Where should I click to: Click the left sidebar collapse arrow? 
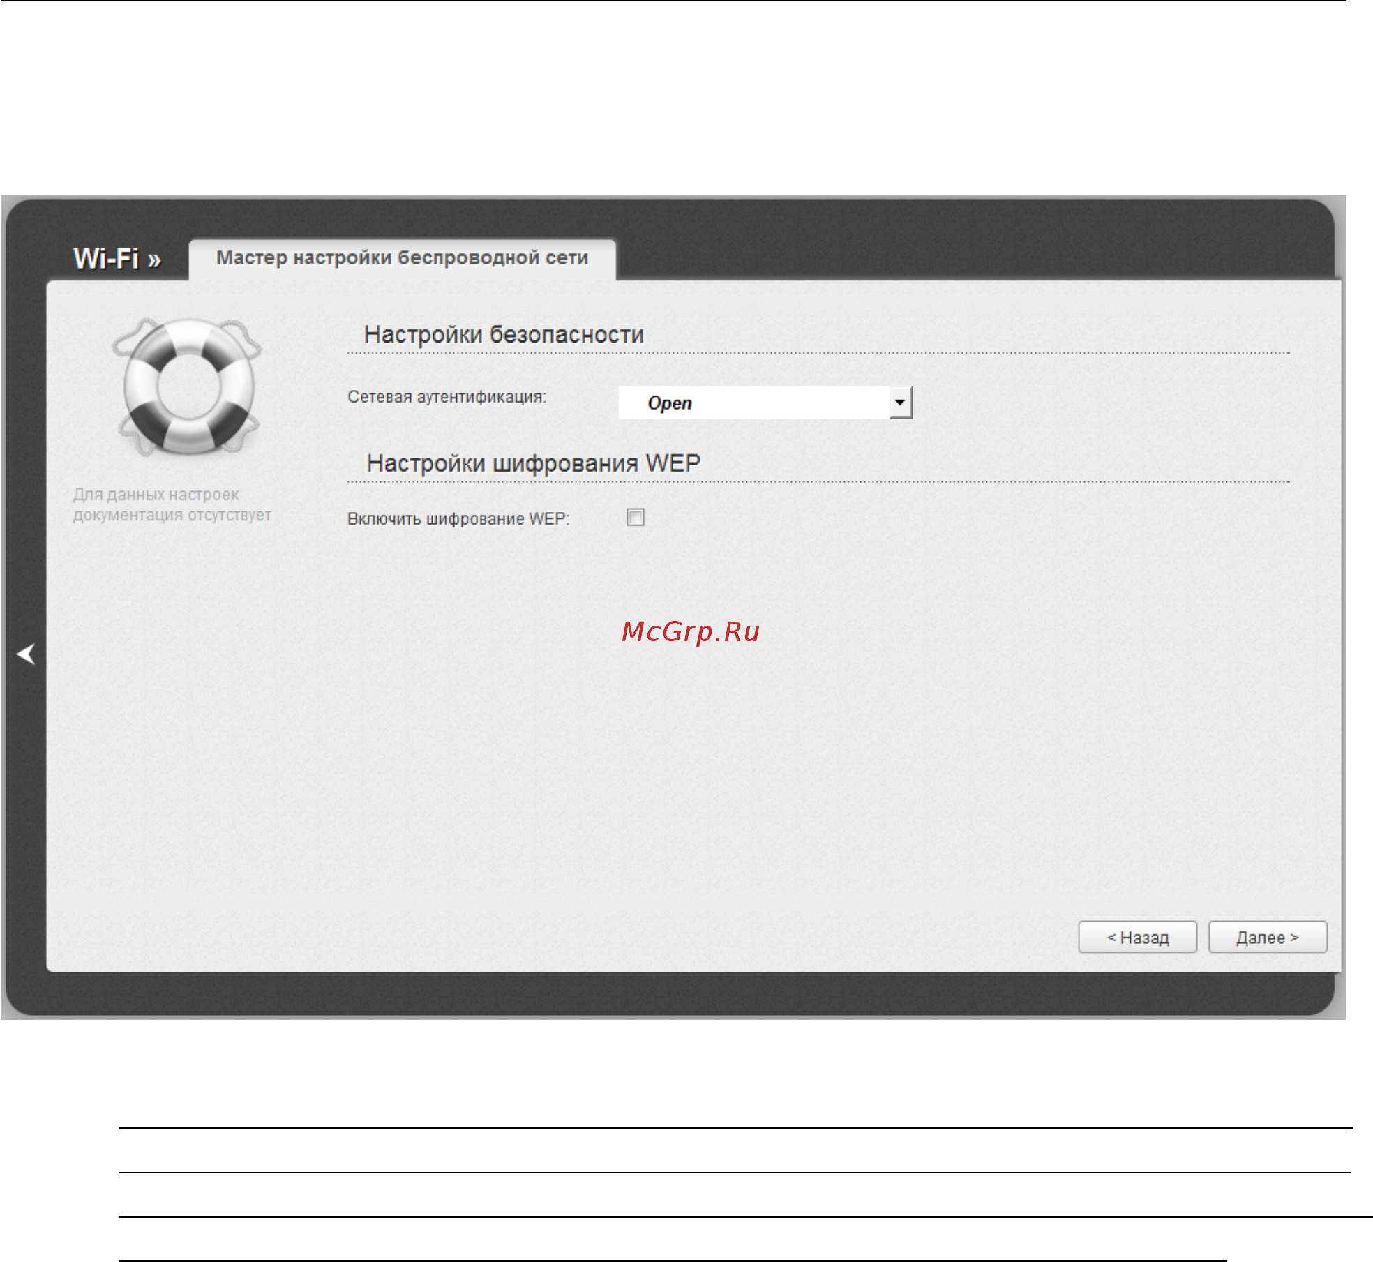click(x=26, y=654)
